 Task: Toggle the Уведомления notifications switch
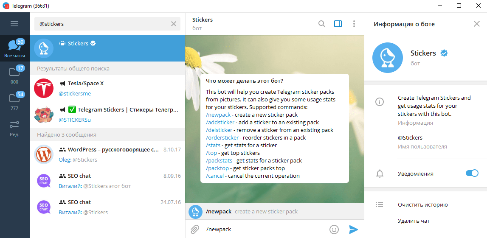[472, 173]
